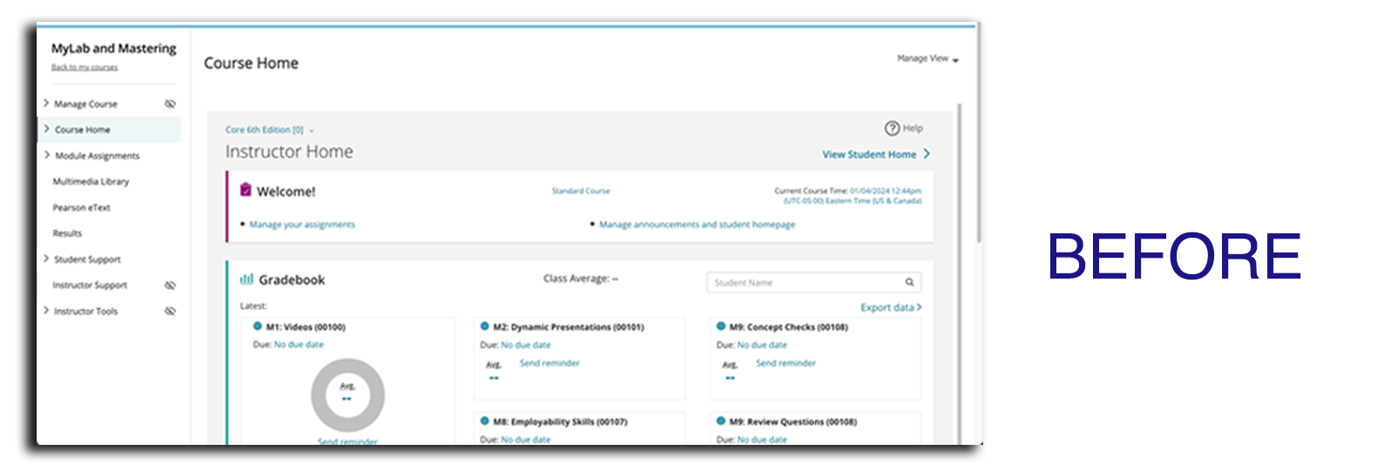Screen dimensions: 1378x471
Task: Click the Student Name search field
Action: click(802, 283)
